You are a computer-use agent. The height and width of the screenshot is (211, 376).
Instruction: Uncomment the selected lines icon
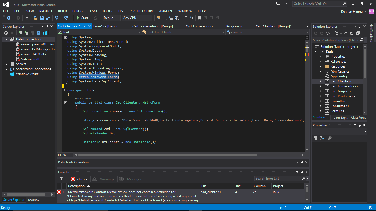tap(191, 18)
